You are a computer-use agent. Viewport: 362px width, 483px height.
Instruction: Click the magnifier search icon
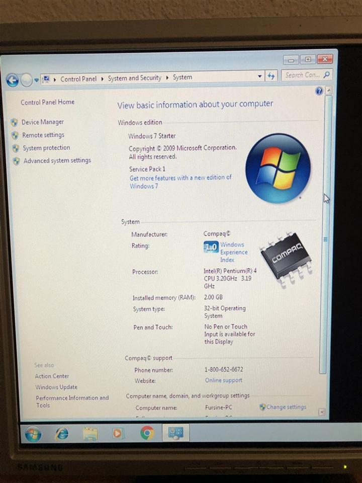coord(327,74)
